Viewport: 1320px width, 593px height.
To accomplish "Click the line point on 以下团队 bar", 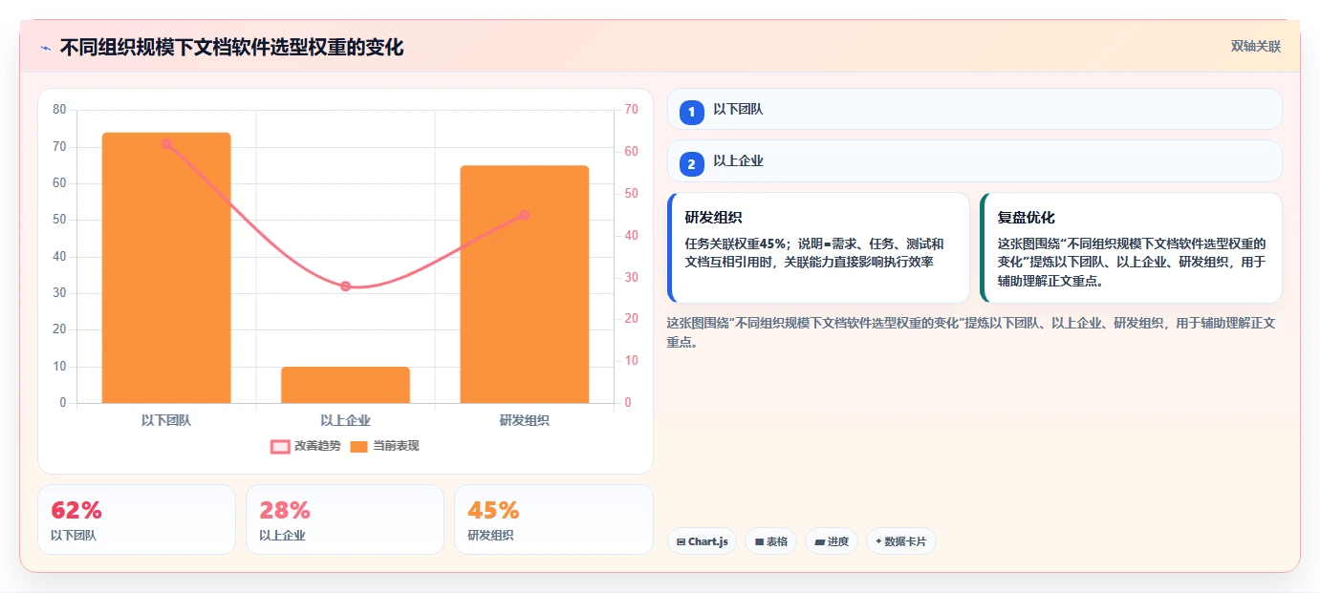I will point(166,144).
